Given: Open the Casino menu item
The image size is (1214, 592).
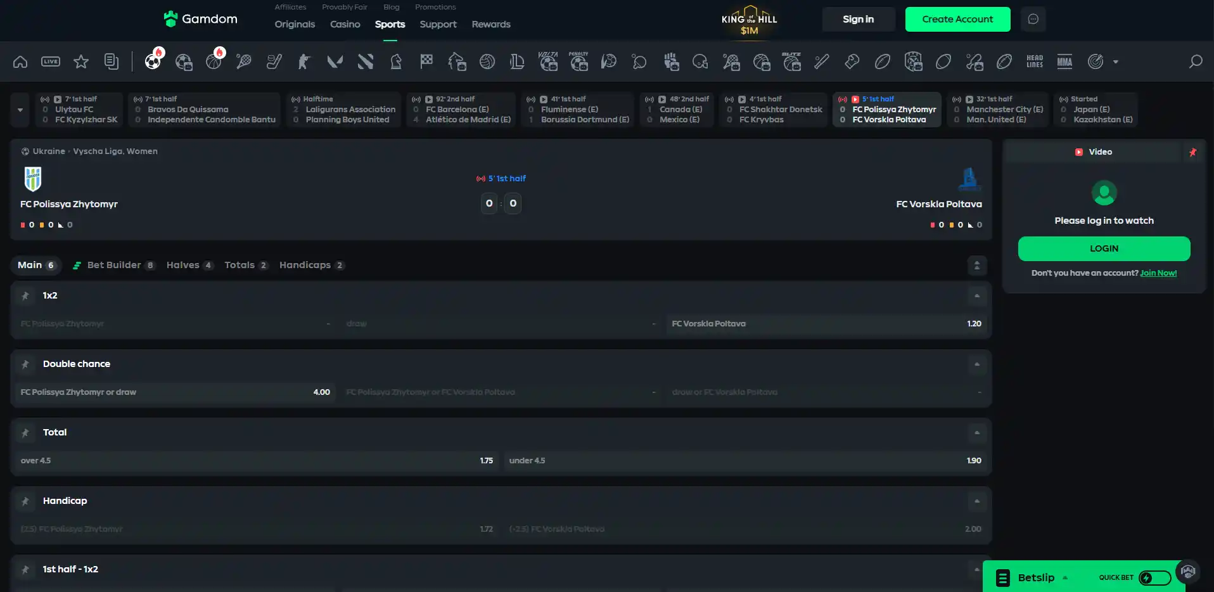Looking at the screenshot, I should (345, 24).
